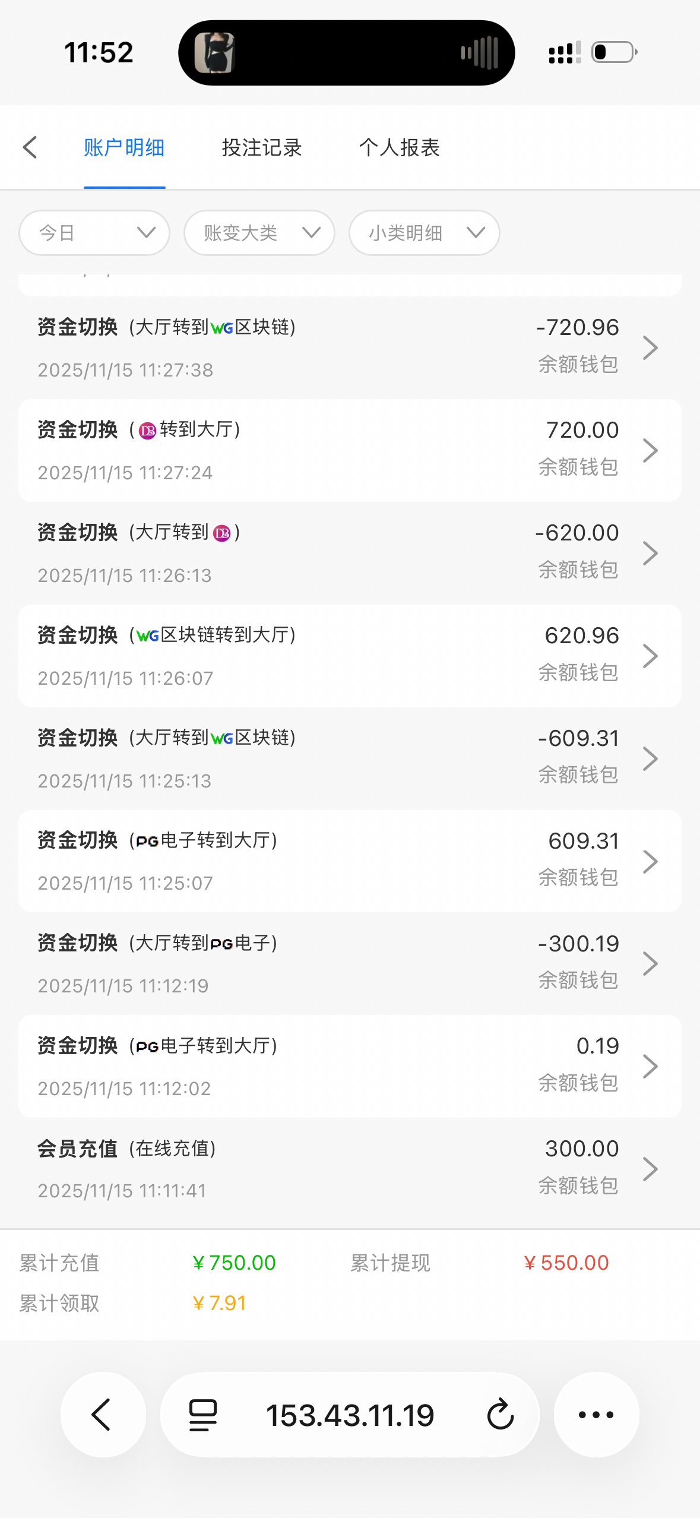Screen dimensions: 700x1518
Task: Tap the back arrow beside 账户明细
Action: coord(30,147)
